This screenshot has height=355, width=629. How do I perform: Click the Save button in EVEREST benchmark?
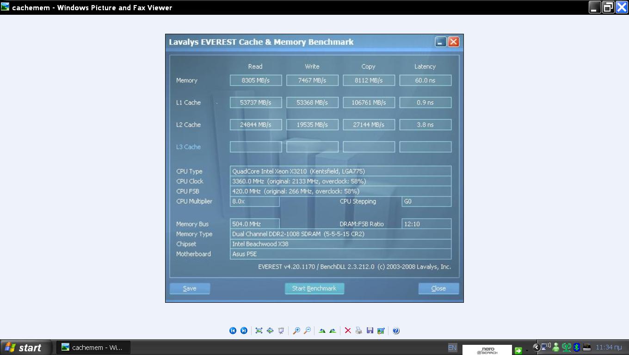click(x=190, y=288)
